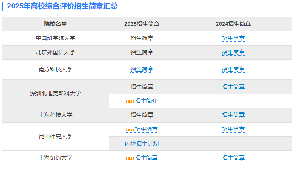The height and width of the screenshot is (169, 297).
Task: Select the 上海科技大学 cell
Action: tap(56, 115)
